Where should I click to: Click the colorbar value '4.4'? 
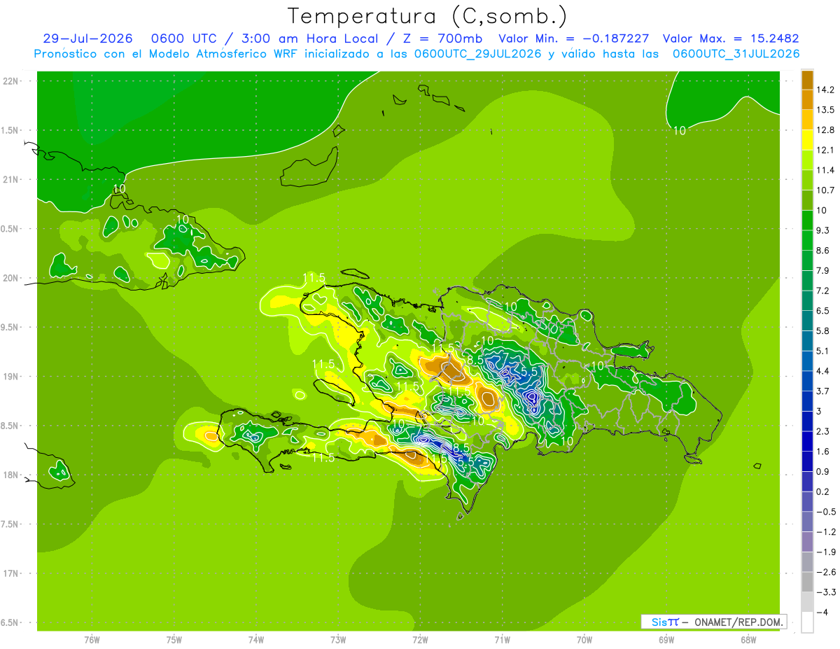click(x=823, y=371)
